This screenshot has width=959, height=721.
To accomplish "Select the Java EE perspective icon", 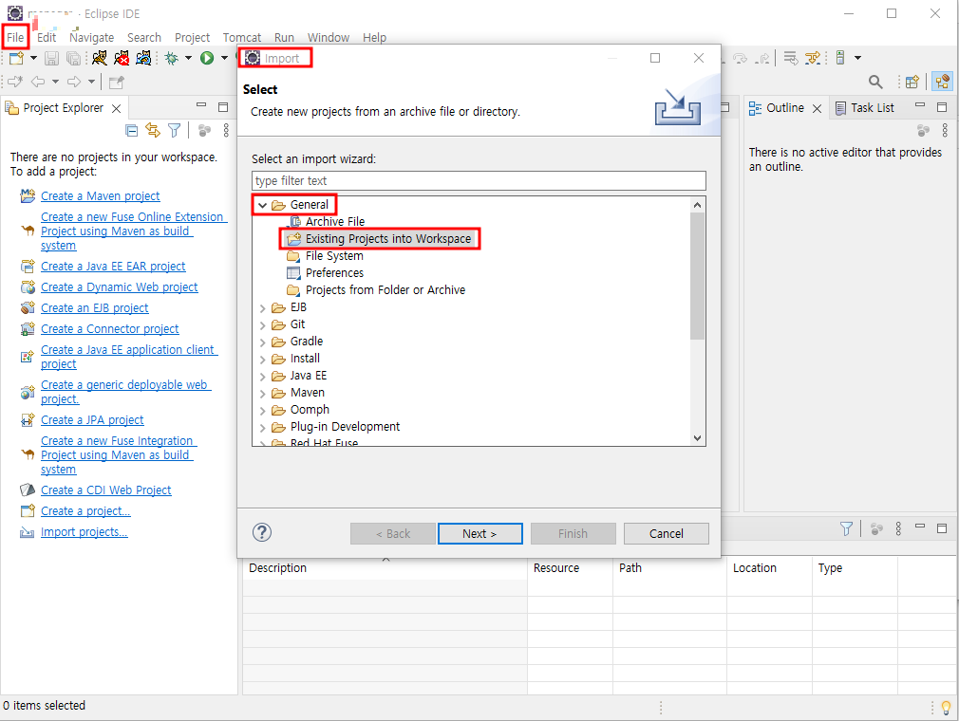I will 943,82.
